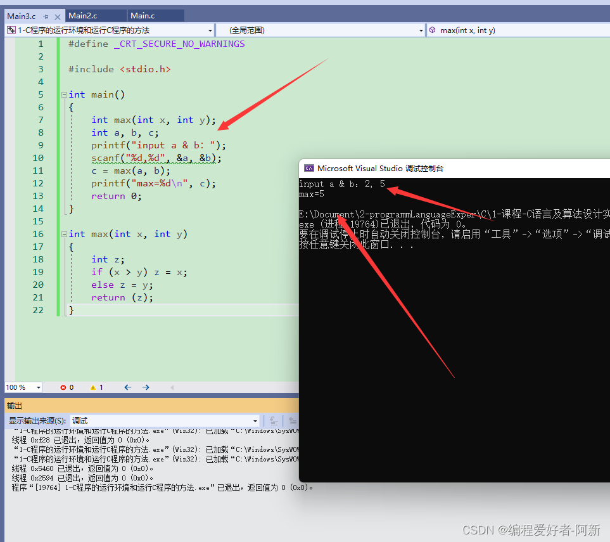
Task: Click 'int a, b, c;' on line 8
Action: pos(125,132)
